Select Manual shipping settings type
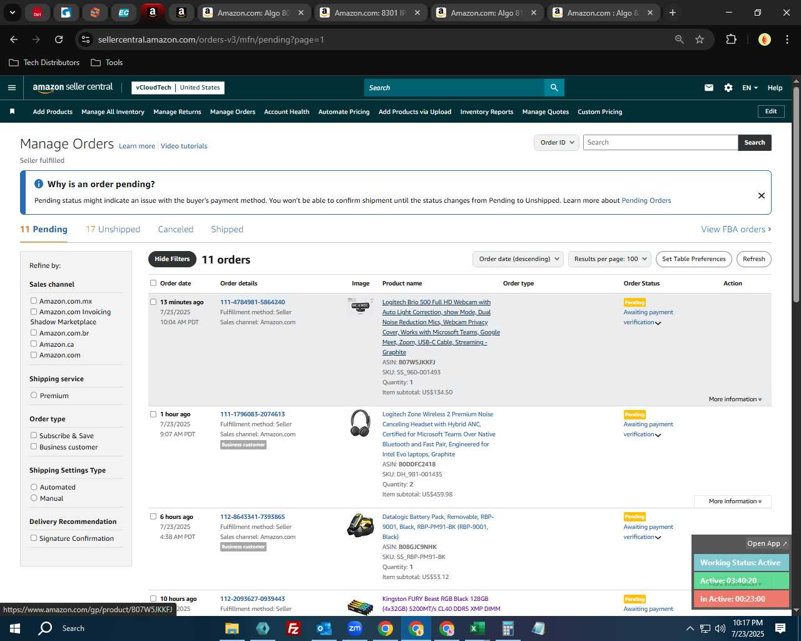This screenshot has height=641, width=801. coord(34,498)
